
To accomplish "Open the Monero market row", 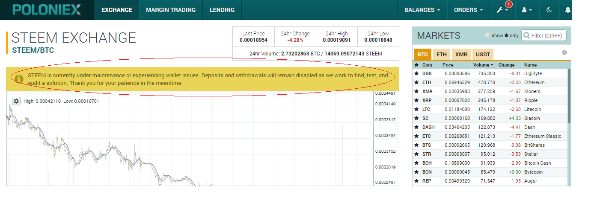I will 490,91.
